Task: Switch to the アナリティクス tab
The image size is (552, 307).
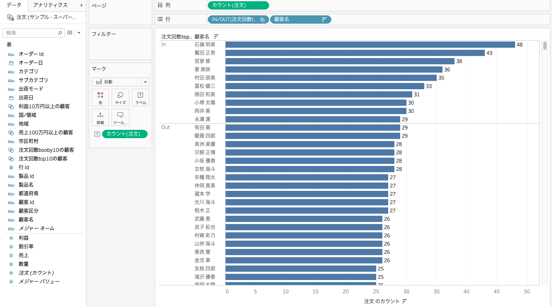Action: (x=50, y=5)
